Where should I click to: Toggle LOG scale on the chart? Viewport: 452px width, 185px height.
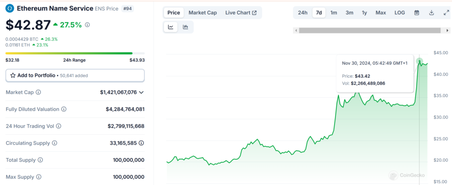pyautogui.click(x=399, y=13)
